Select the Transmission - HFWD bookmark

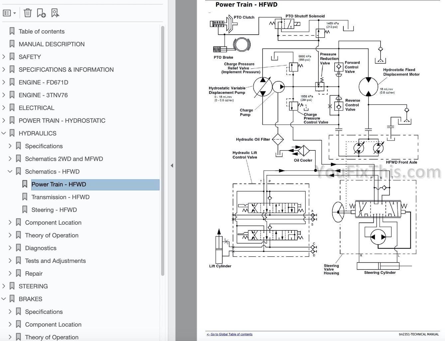point(60,197)
